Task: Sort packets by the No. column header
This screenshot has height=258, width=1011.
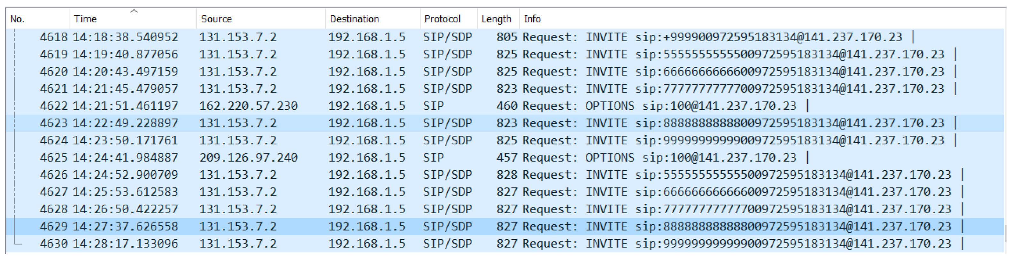Action: [x=18, y=19]
